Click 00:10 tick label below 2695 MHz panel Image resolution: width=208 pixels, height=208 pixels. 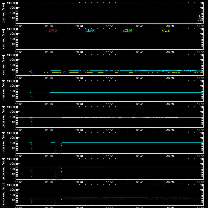(x=49, y=130)
